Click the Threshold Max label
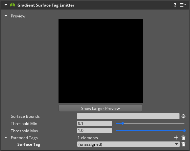This screenshot has width=190, height=151. point(24,131)
